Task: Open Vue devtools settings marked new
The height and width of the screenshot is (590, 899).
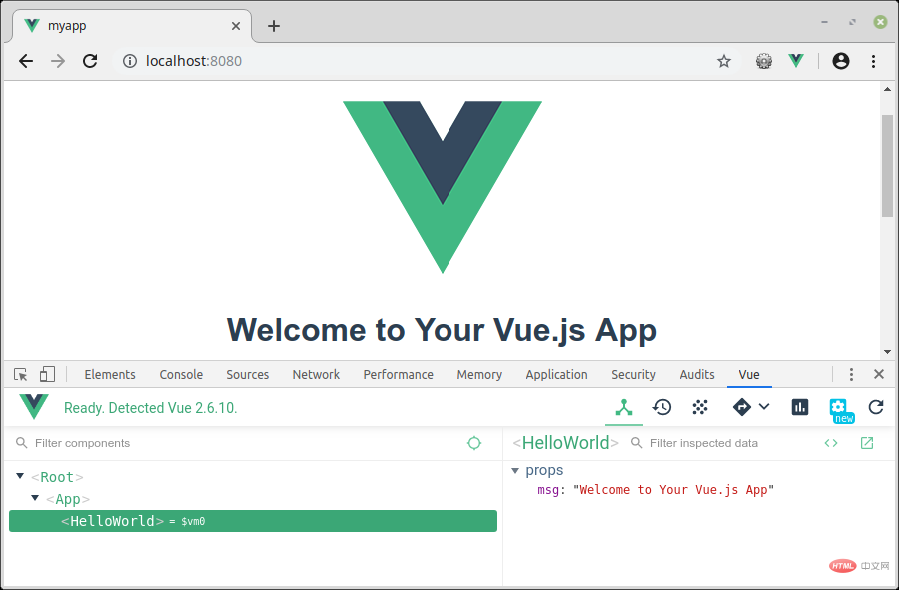Action: pos(841,410)
